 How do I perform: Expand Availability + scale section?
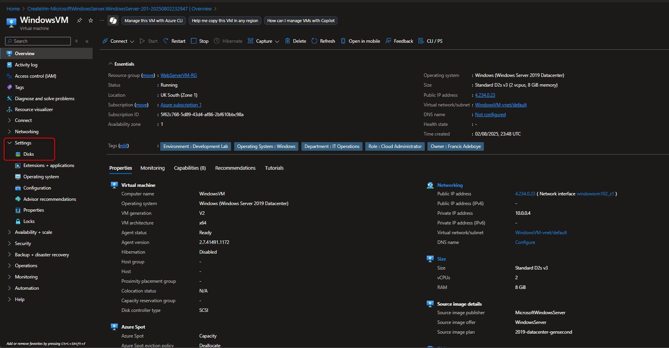point(33,232)
